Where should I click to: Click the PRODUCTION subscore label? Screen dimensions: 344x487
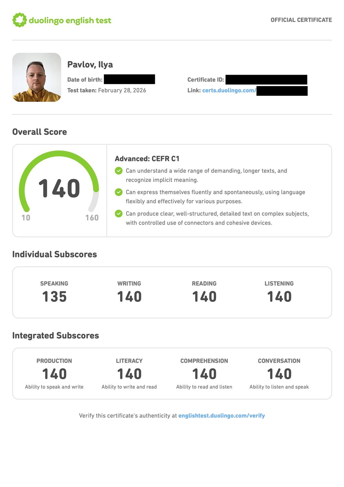(x=54, y=361)
